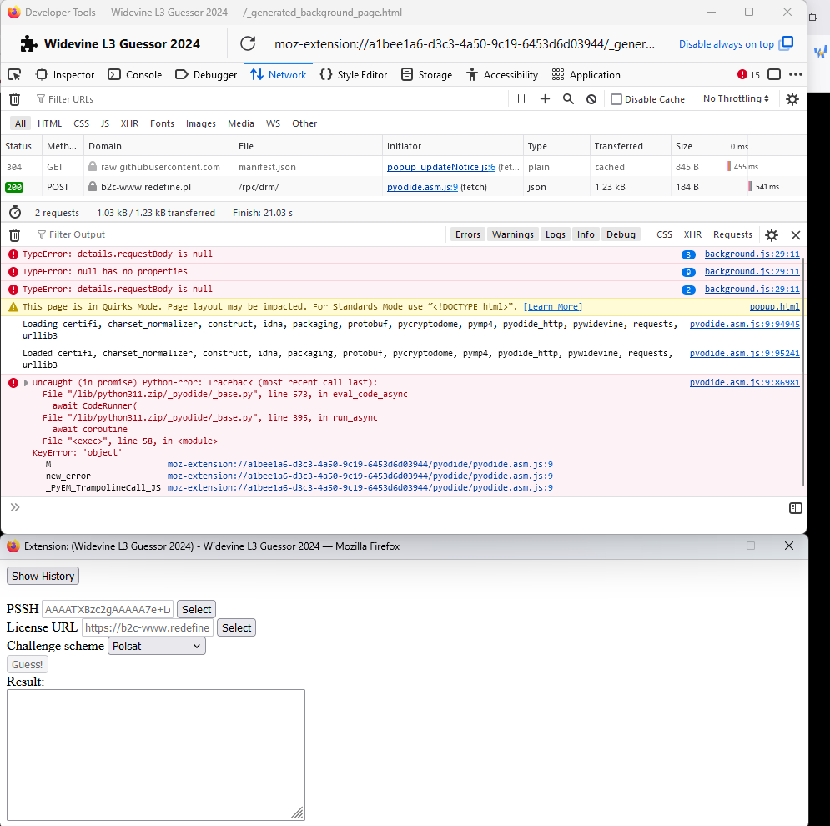Expand the Uncaught PythonError traceback
The image size is (830, 826).
click(26, 382)
